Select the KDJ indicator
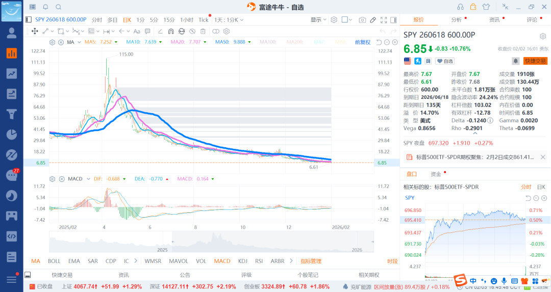The image size is (551, 292). (x=243, y=261)
